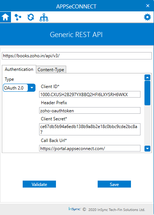Switch to the Authentication tab

[x=19, y=69]
